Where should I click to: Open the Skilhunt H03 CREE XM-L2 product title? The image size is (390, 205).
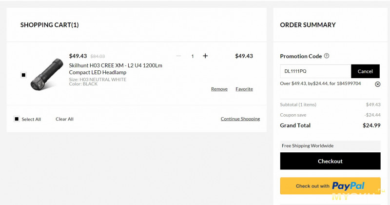116,69
